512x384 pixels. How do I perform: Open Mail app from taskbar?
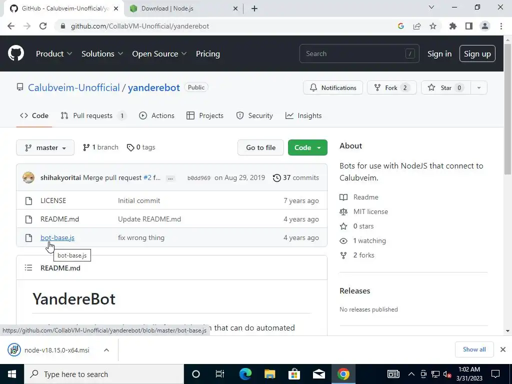(318, 374)
